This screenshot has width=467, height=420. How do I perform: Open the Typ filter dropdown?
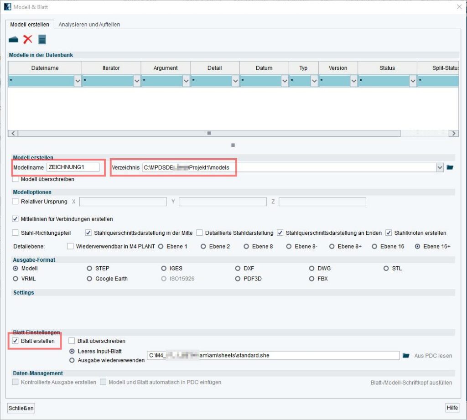[314, 81]
